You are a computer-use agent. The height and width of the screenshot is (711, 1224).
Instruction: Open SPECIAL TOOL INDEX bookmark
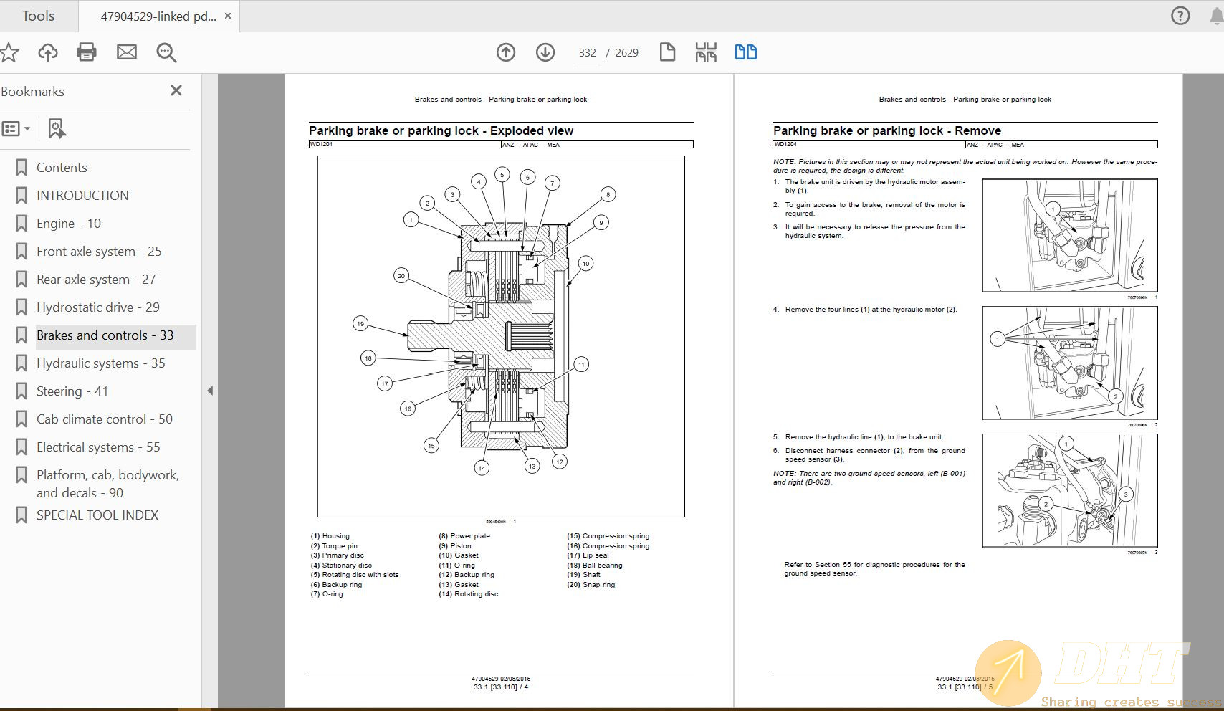tap(97, 515)
